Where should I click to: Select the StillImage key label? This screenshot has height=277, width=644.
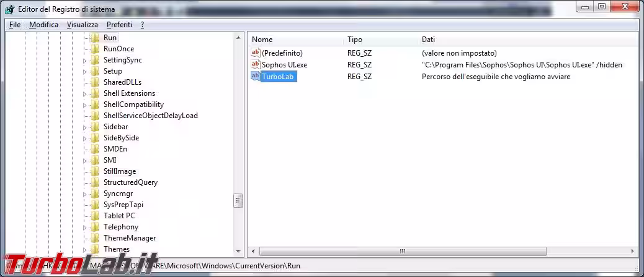click(120, 171)
